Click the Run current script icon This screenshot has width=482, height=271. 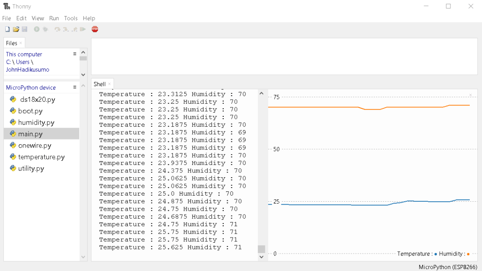click(x=37, y=29)
